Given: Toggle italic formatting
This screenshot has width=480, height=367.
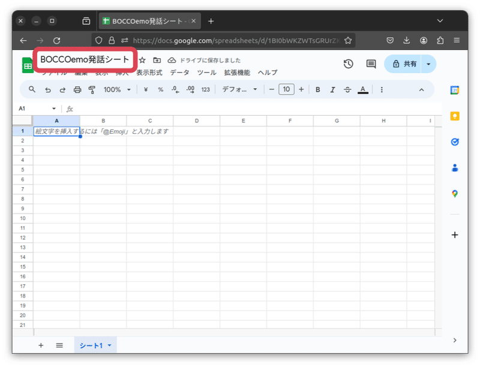Looking at the screenshot, I should pos(332,89).
